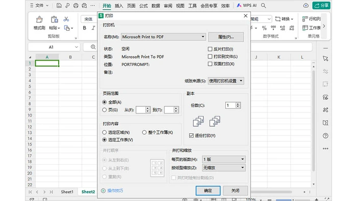The width and height of the screenshot is (357, 201).
Task: Select column B header
Action: point(70,57)
